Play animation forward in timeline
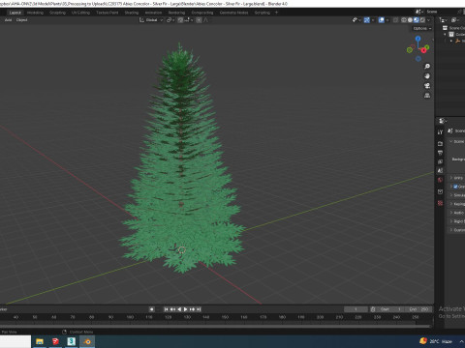 (x=185, y=309)
